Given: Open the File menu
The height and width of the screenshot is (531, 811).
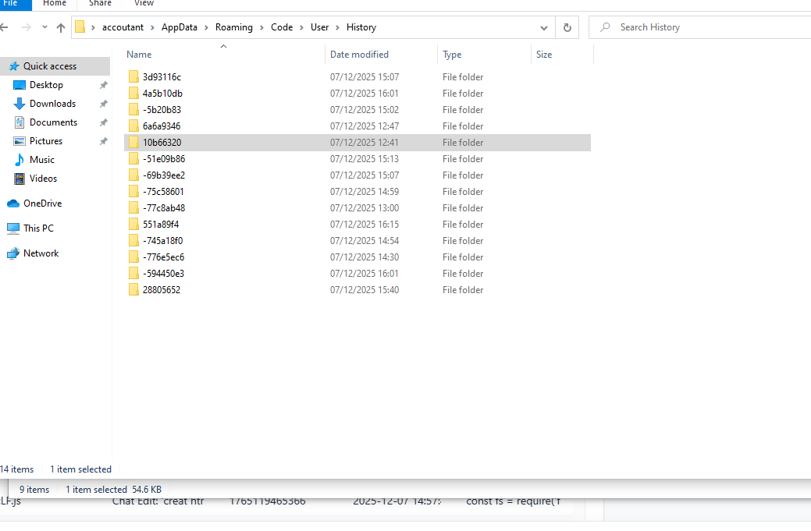Looking at the screenshot, I should pos(11,4).
